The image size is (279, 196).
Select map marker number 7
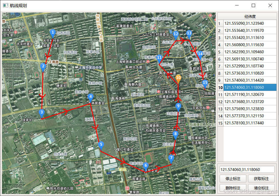point(171,159)
